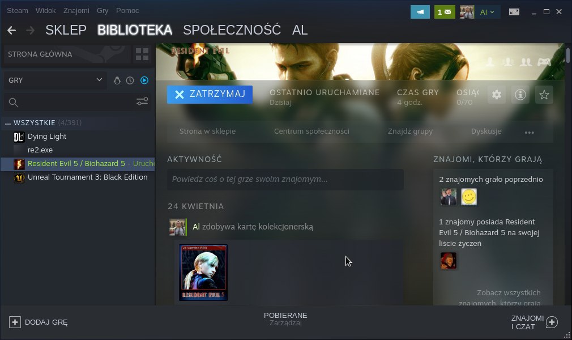Open the Al account dropdown
The image size is (572, 340).
[487, 12]
